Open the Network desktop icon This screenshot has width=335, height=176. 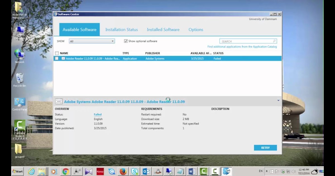[x=19, y=56]
